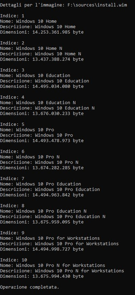Click the size 14.253.361.985 byte

(x=58, y=32)
